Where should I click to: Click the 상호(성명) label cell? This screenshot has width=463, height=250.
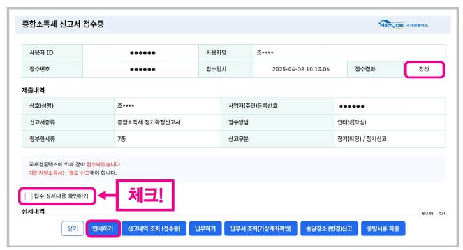coord(68,106)
